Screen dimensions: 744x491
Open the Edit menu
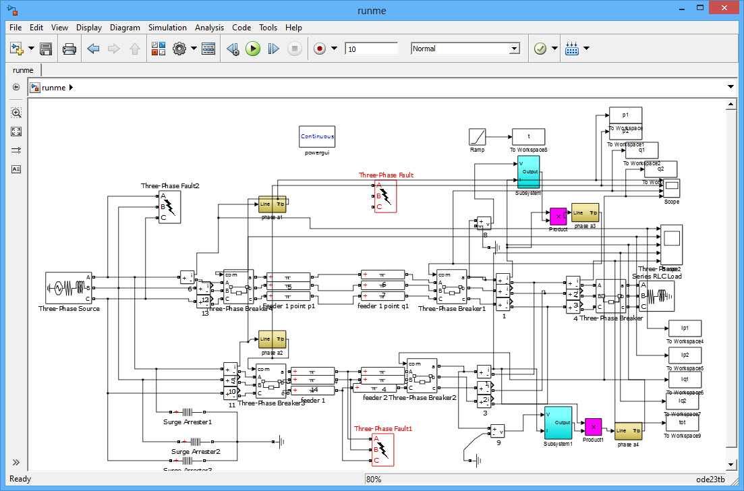click(x=36, y=28)
